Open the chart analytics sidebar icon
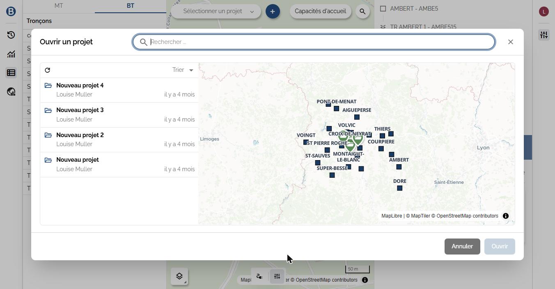555x289 pixels. point(11,54)
